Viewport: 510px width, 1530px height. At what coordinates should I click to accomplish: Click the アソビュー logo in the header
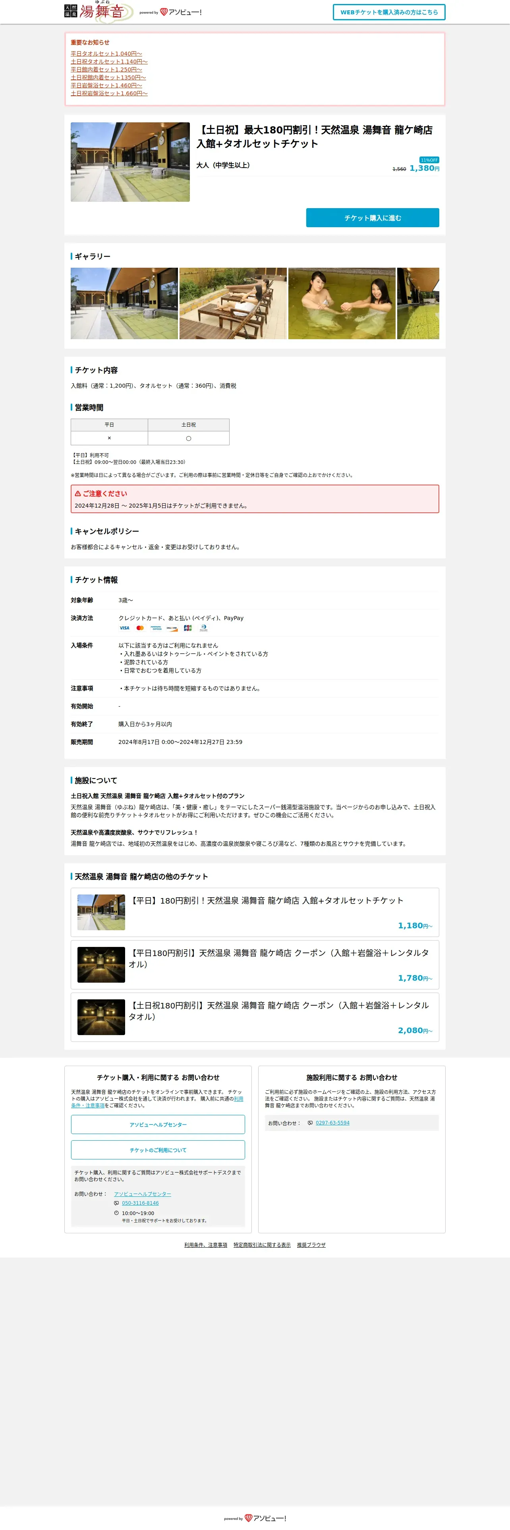tap(170, 12)
